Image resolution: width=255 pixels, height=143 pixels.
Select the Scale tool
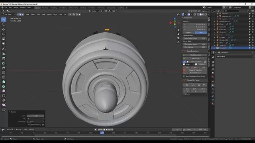coord(4,39)
